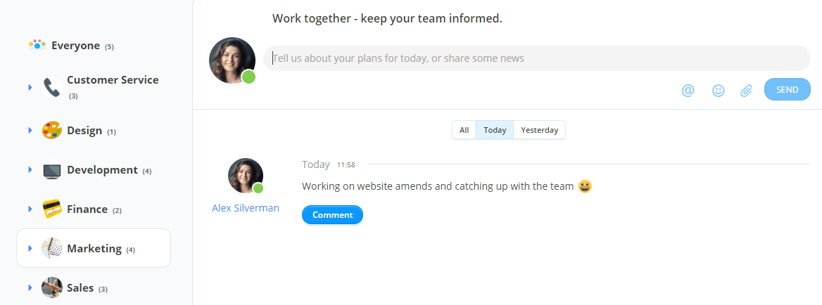Click the plans for today input field
Image resolution: width=822 pixels, height=305 pixels.
[537, 58]
